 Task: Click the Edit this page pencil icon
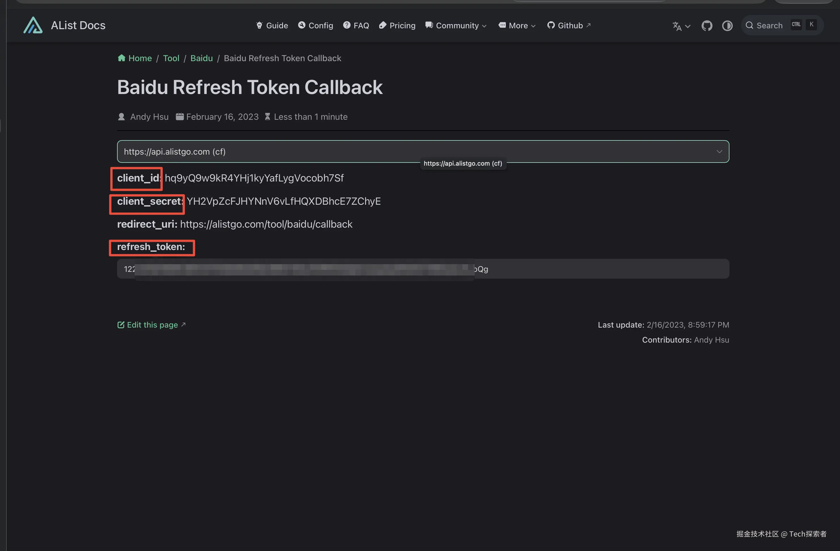(x=121, y=325)
